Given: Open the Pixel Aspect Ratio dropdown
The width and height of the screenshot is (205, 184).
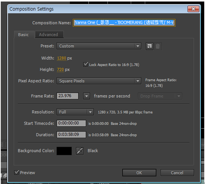Looking at the screenshot, I should [99, 81].
